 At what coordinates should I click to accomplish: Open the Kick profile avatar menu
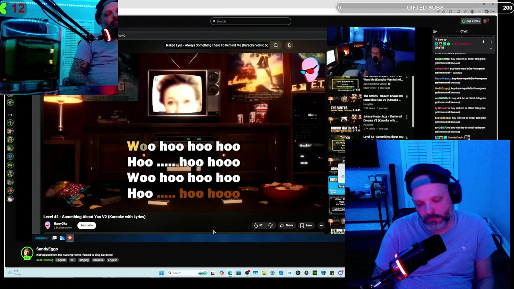tap(486, 21)
